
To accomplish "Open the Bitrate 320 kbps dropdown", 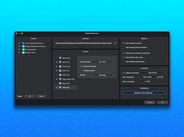I will 103,75.
